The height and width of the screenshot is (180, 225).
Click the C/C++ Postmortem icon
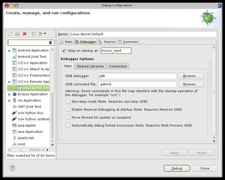click(14, 75)
